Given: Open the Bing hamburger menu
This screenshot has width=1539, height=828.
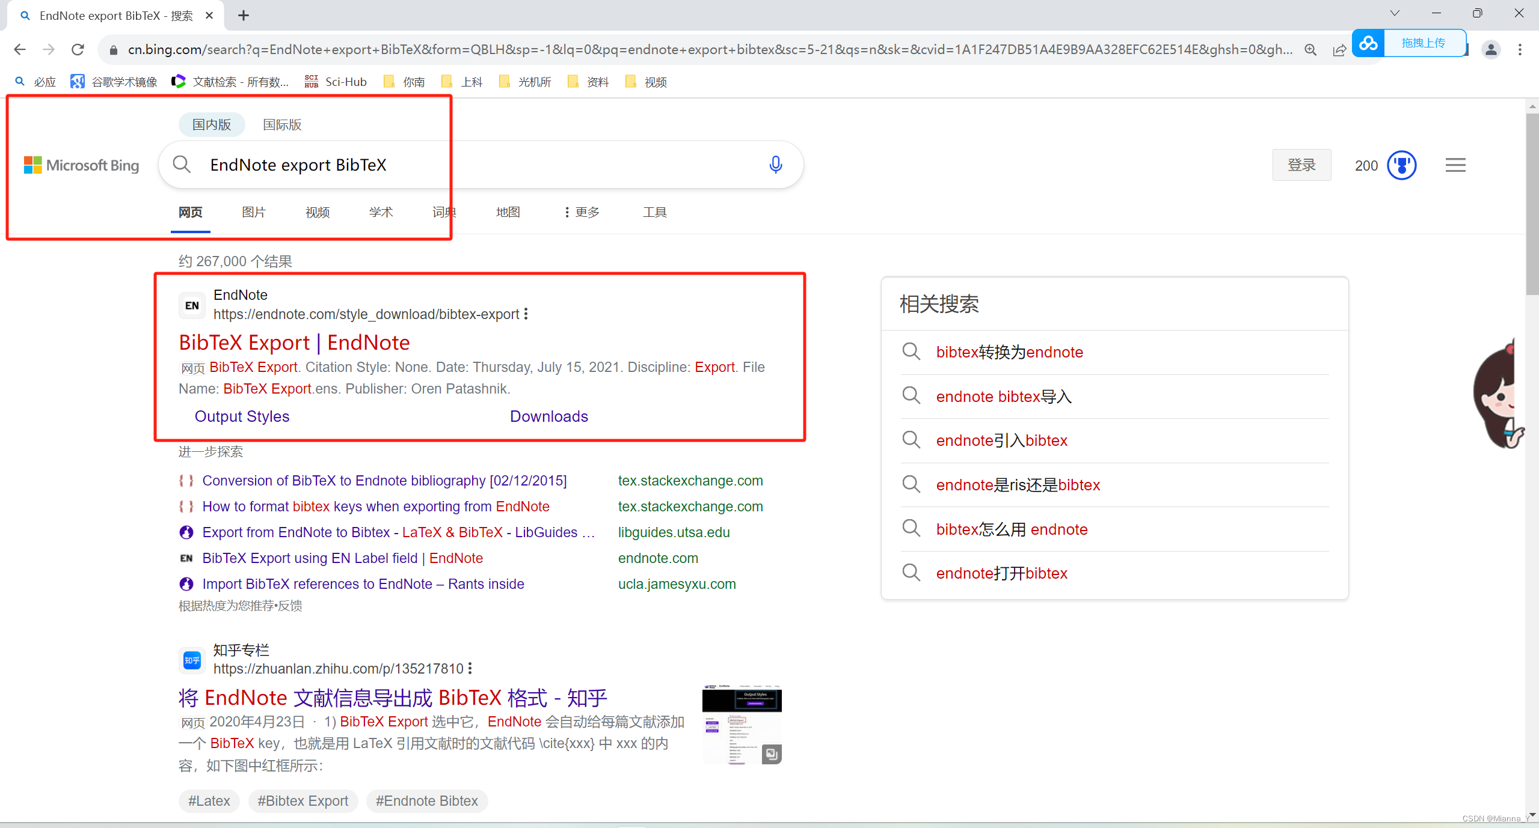Looking at the screenshot, I should coord(1455,165).
